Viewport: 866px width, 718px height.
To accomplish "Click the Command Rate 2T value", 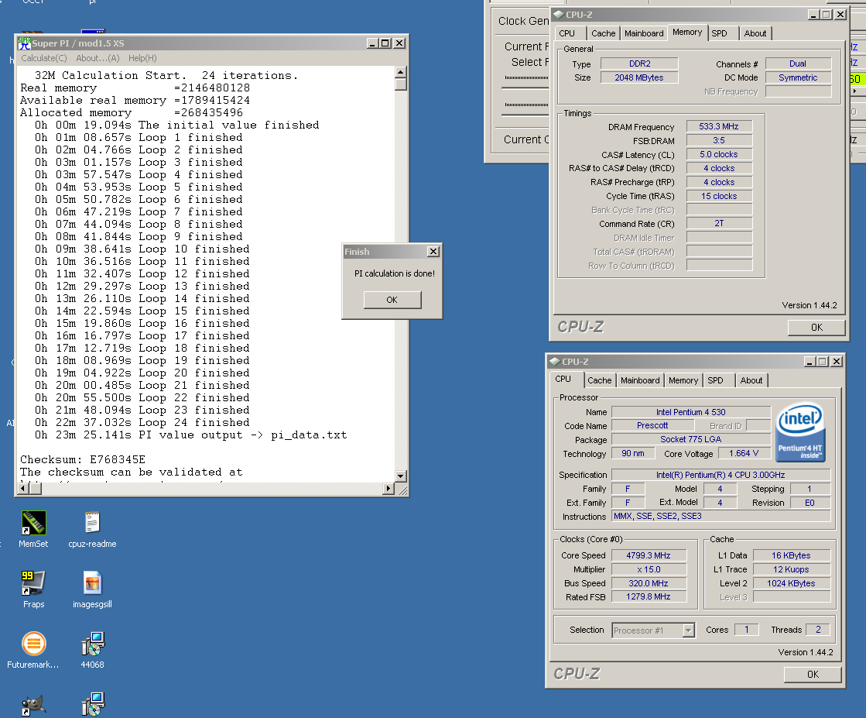I will (719, 223).
